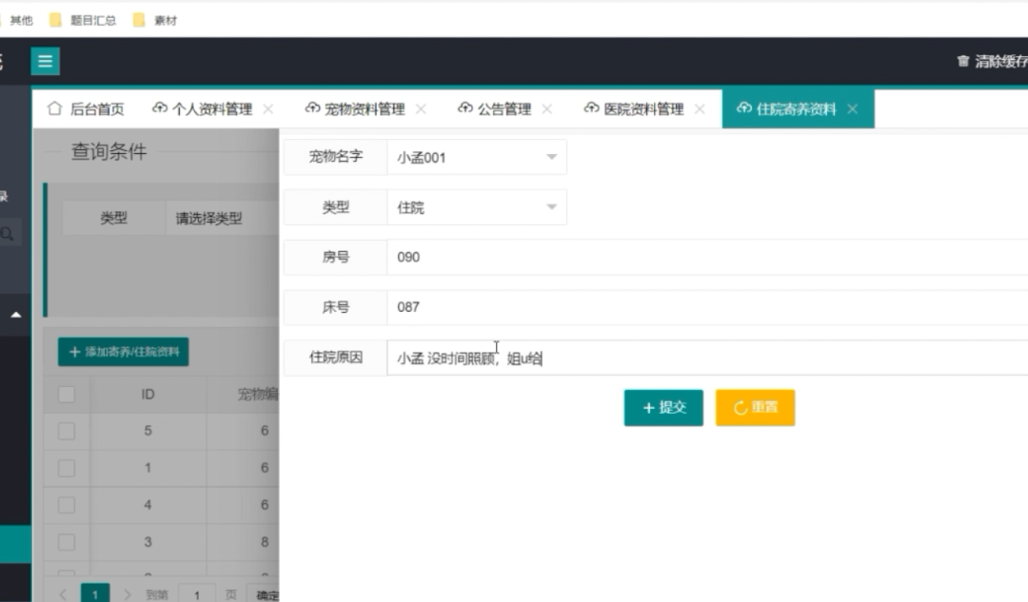
Task: Close the 个人资料管理 tab
Action: (268, 108)
